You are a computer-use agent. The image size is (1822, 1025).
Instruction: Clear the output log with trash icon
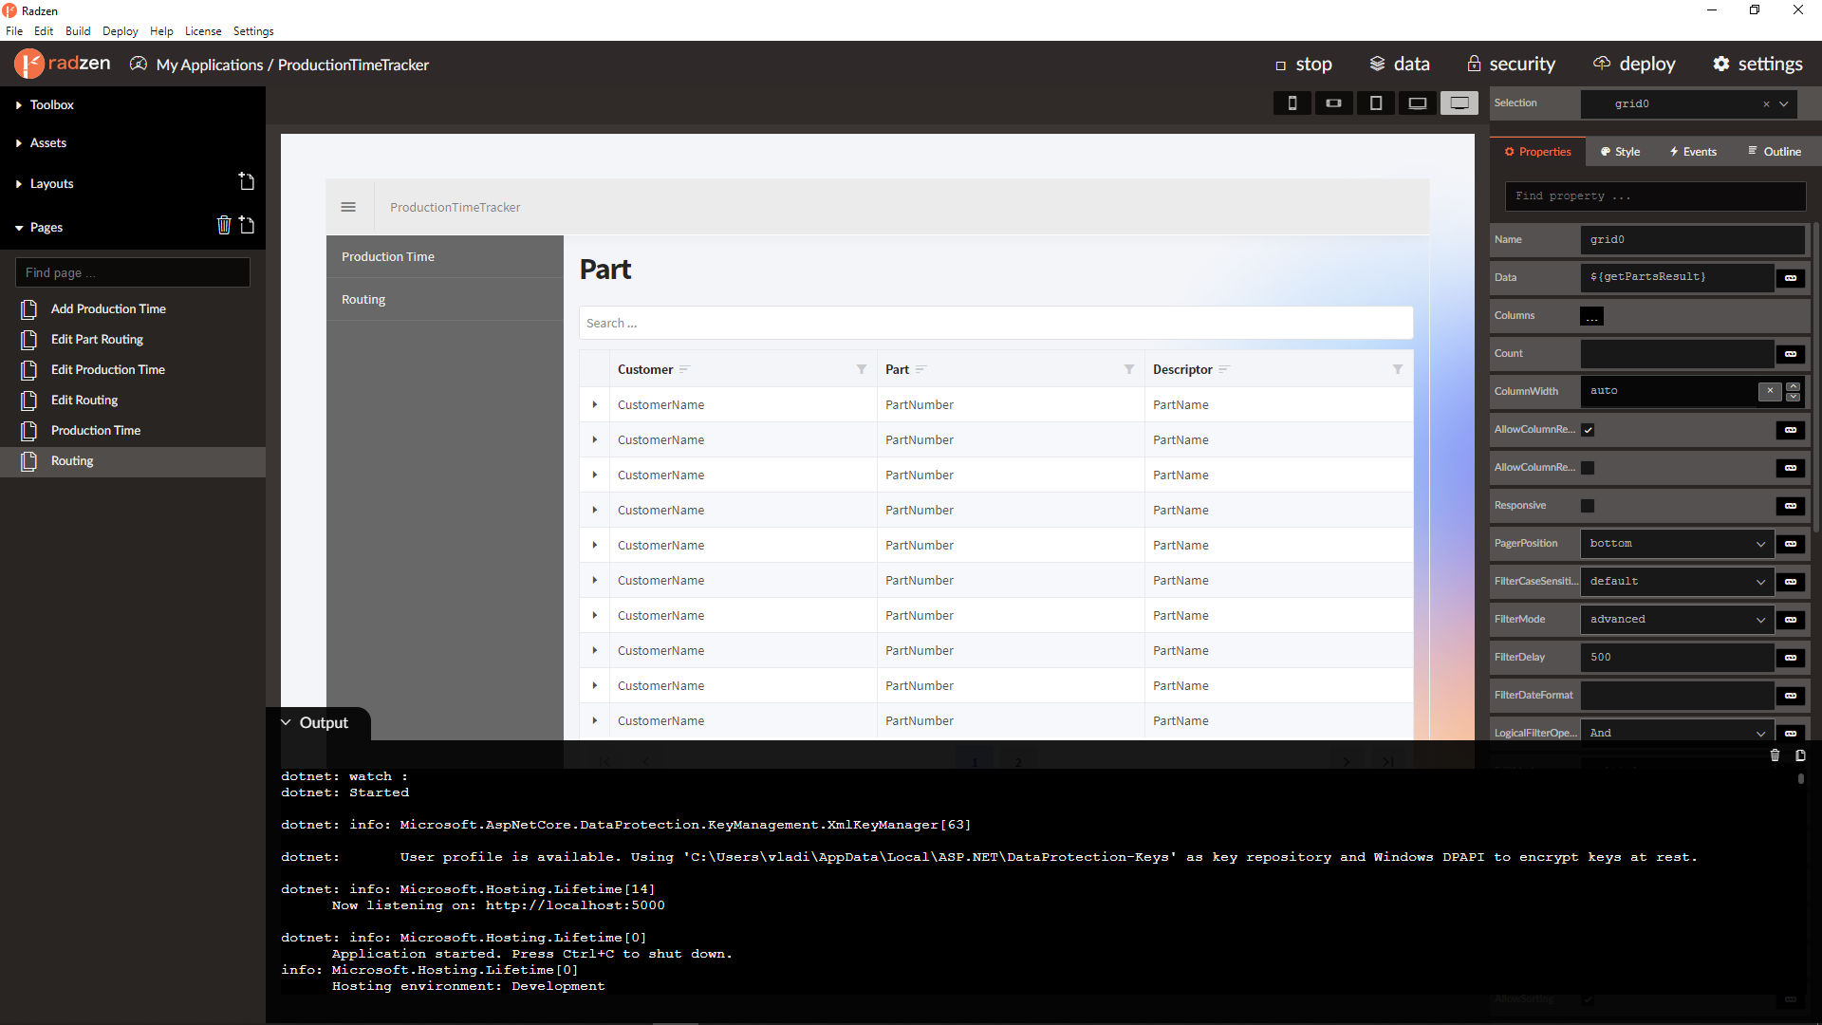[1775, 755]
